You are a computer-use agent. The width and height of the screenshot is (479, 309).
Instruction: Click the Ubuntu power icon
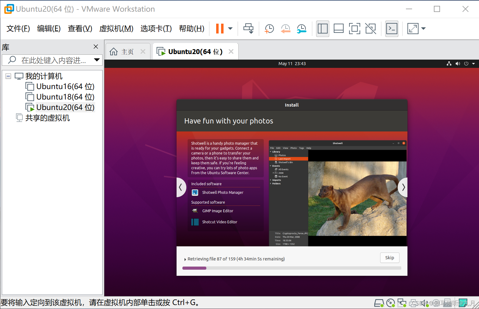[466, 64]
